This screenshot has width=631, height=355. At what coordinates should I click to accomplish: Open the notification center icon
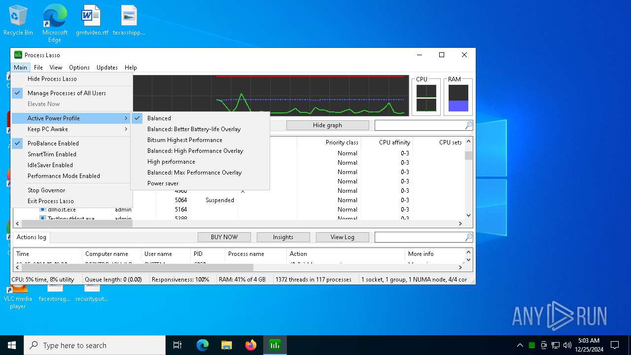pos(615,345)
